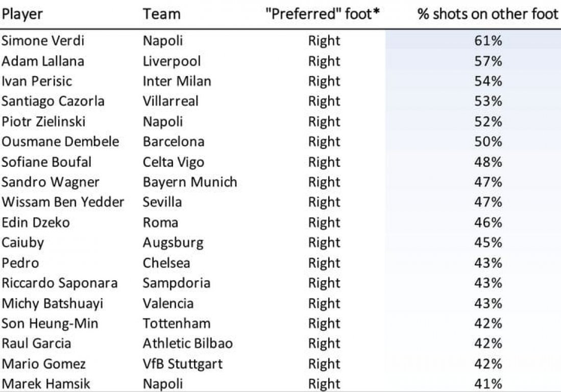Click the Team column header
561x392 pixels.
[161, 14]
